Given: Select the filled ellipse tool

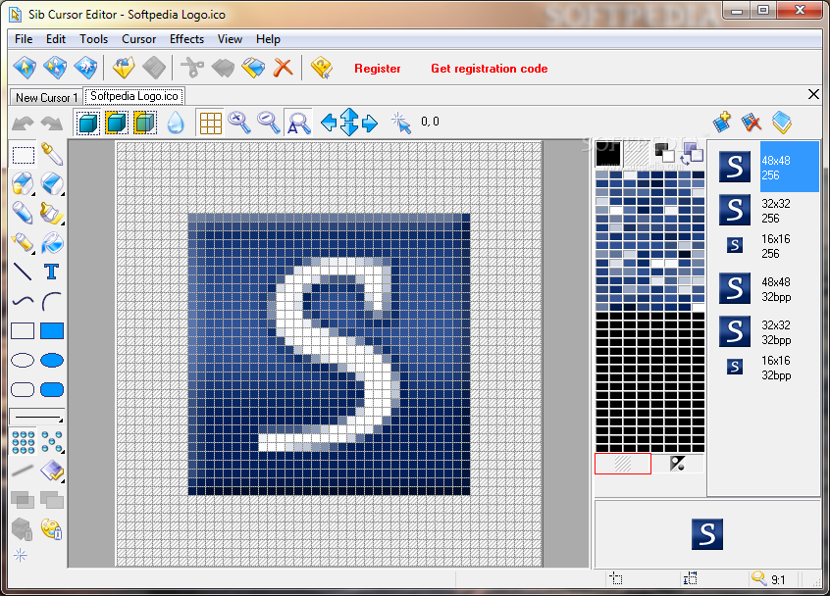Looking at the screenshot, I should (x=52, y=361).
